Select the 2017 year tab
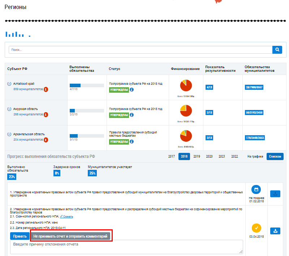This screenshot has height=256, width=289. click(x=171, y=156)
